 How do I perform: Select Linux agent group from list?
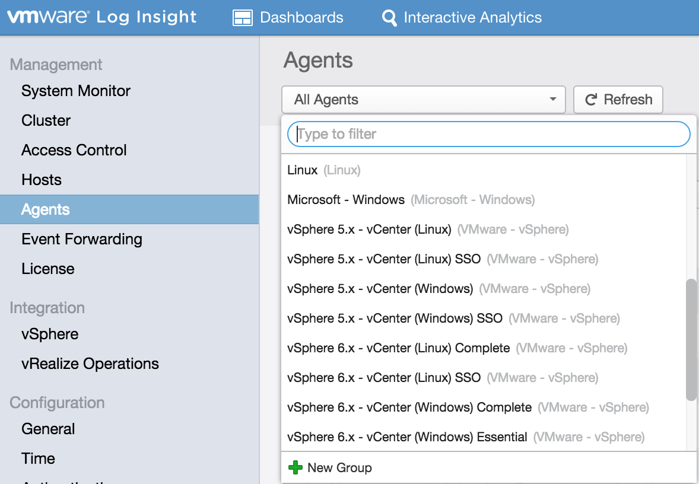coord(303,170)
